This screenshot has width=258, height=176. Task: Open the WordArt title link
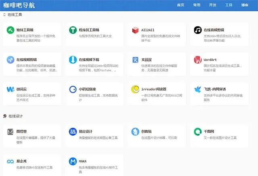pyautogui.click(x=210, y=60)
